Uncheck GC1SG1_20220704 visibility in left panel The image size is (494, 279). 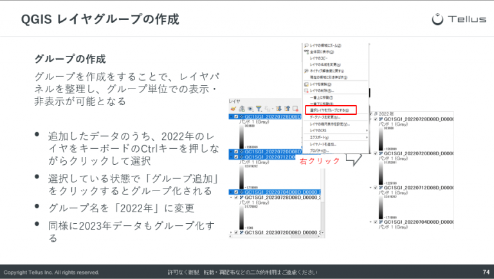coord(236,192)
